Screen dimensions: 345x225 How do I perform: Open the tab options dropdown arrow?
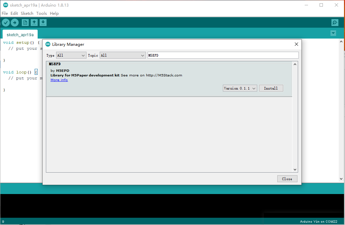(333, 33)
